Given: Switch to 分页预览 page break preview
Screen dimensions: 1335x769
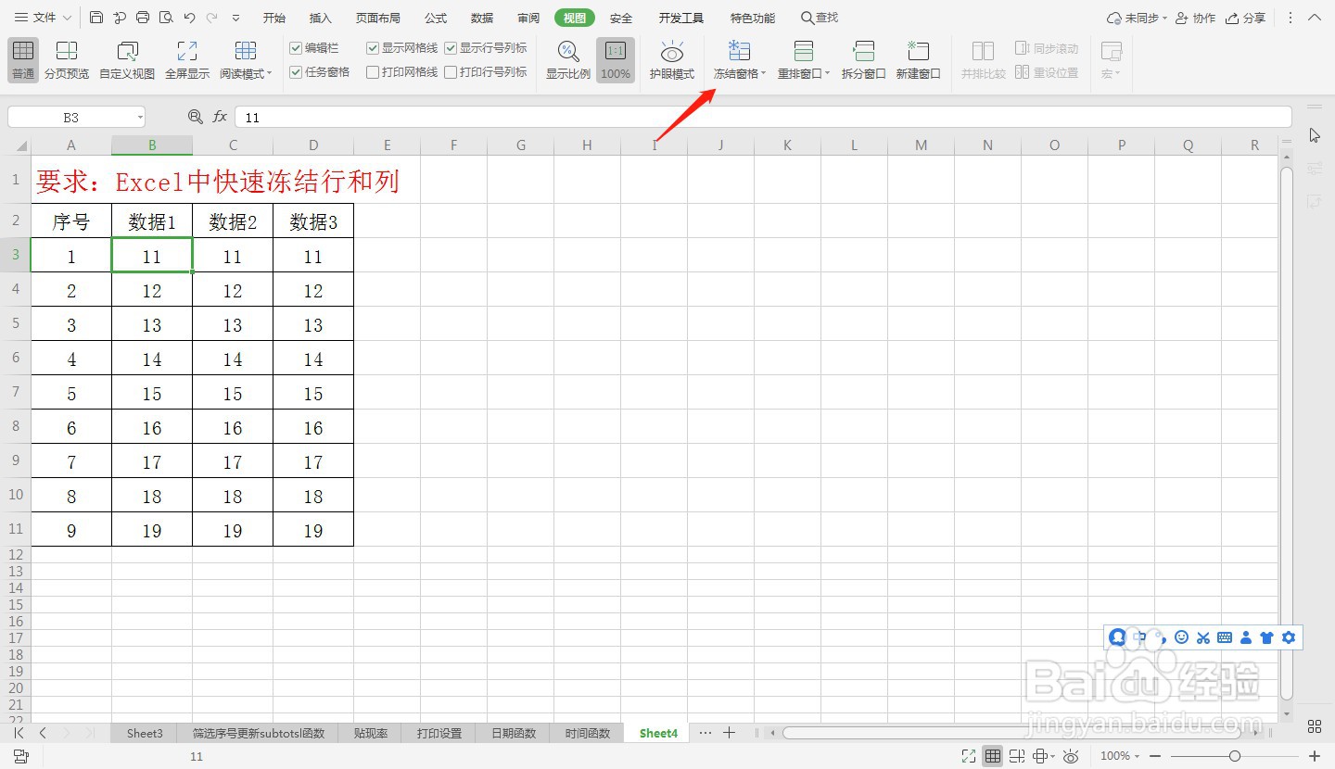Looking at the screenshot, I should 67,59.
